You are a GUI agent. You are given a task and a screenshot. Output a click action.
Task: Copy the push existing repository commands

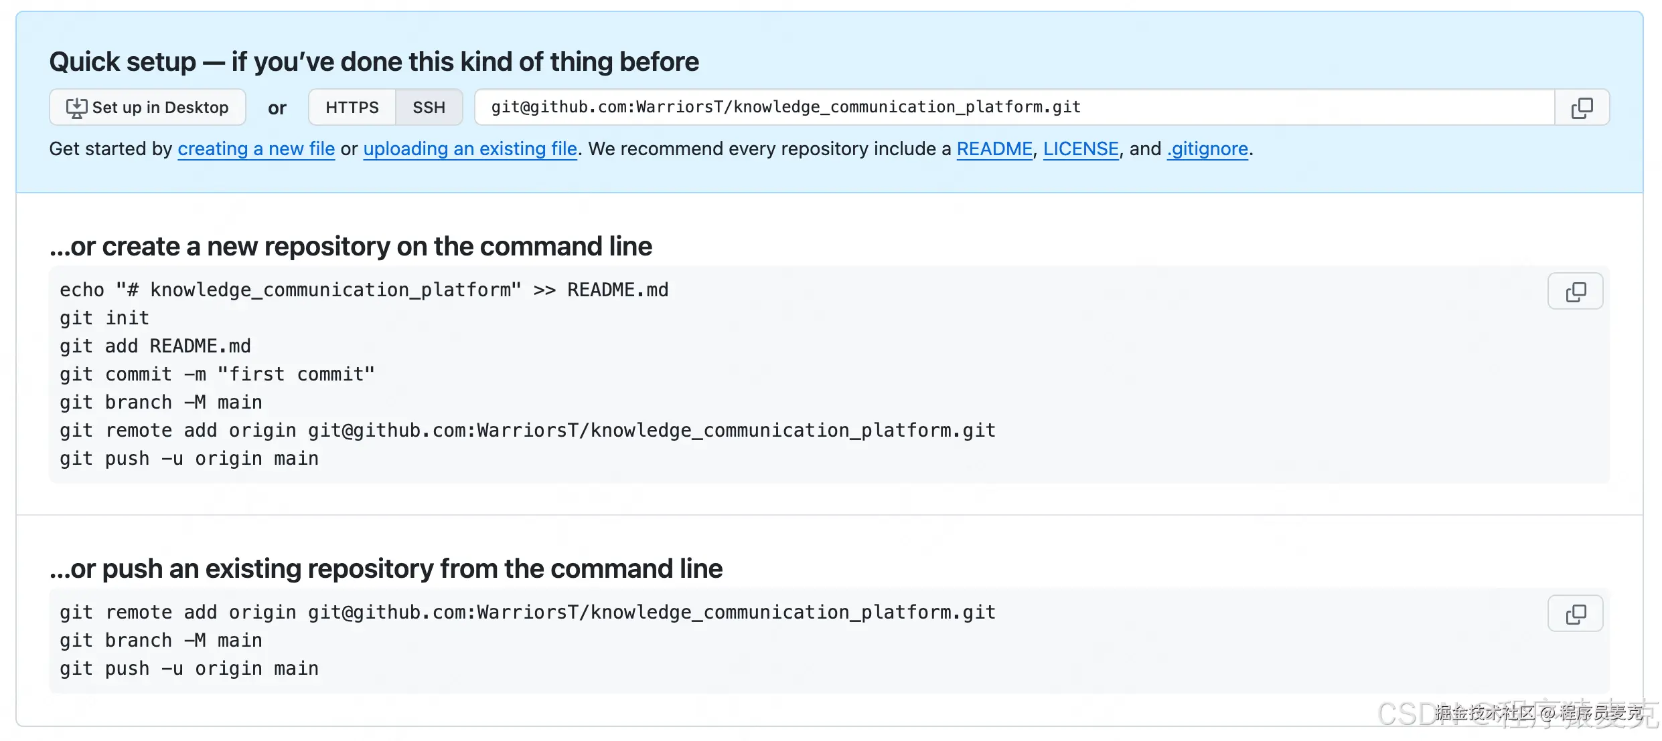(1575, 614)
